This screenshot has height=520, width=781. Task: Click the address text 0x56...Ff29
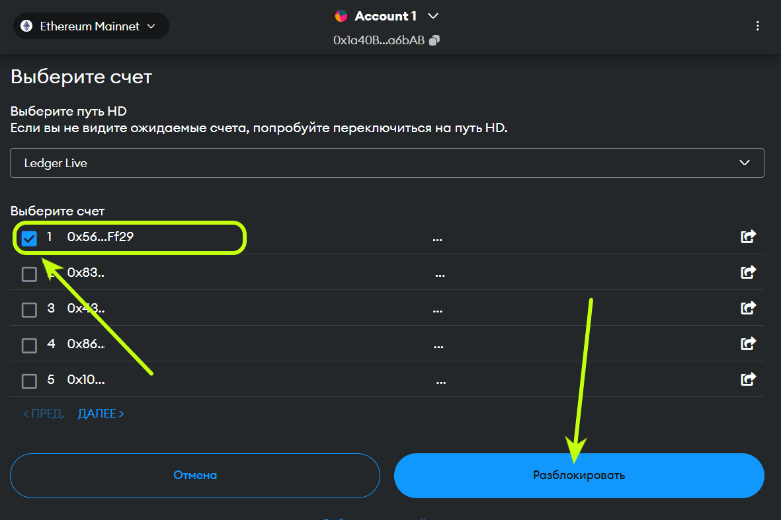[x=100, y=237]
